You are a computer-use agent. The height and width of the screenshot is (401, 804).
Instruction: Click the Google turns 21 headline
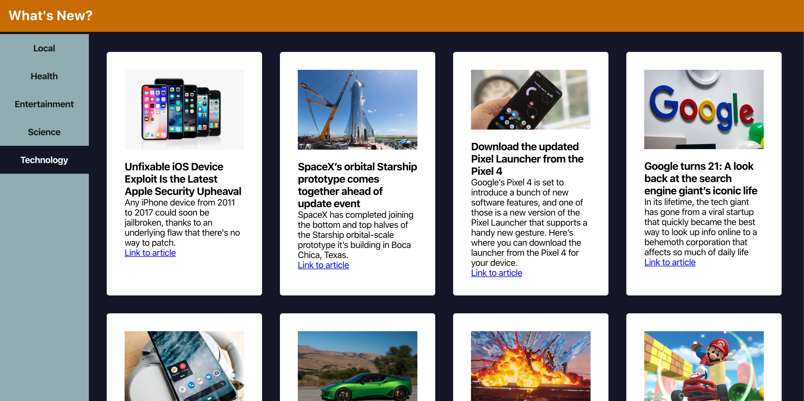pyautogui.click(x=701, y=178)
